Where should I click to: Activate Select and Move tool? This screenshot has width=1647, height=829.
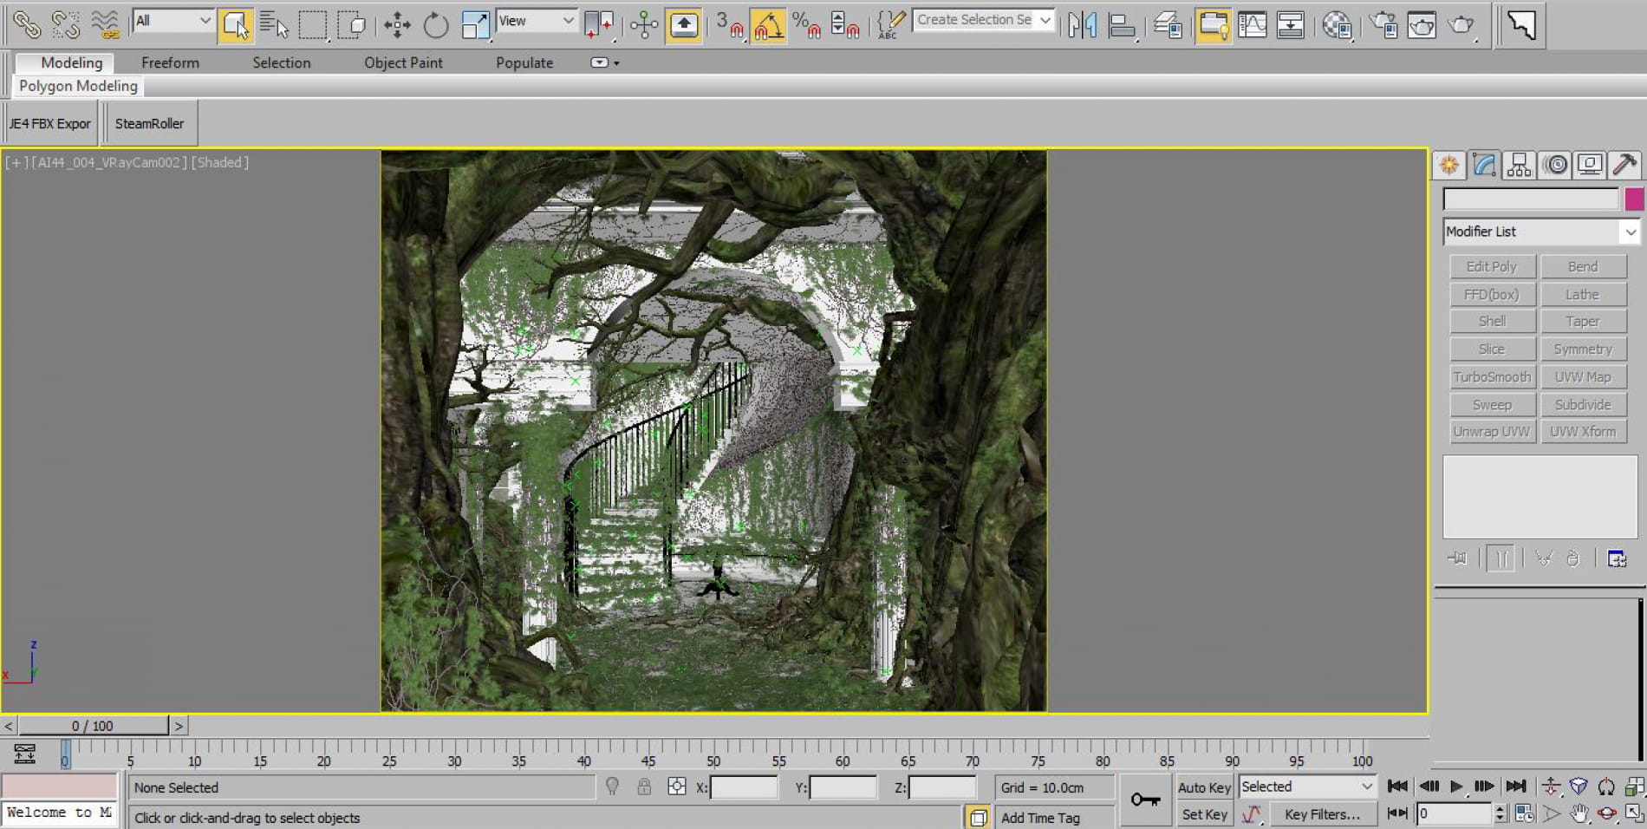click(x=397, y=24)
